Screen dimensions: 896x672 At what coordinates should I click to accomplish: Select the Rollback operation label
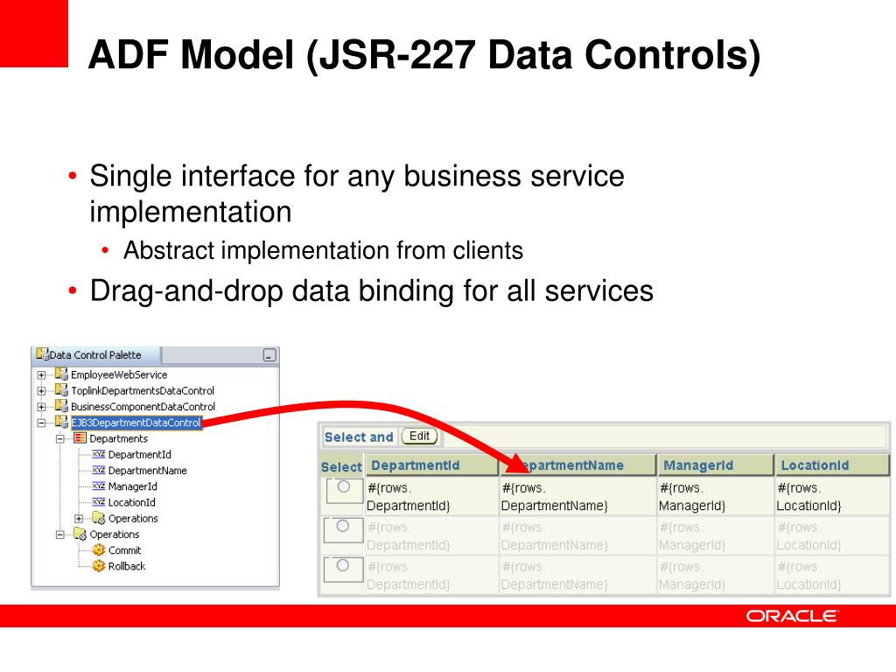click(x=127, y=566)
